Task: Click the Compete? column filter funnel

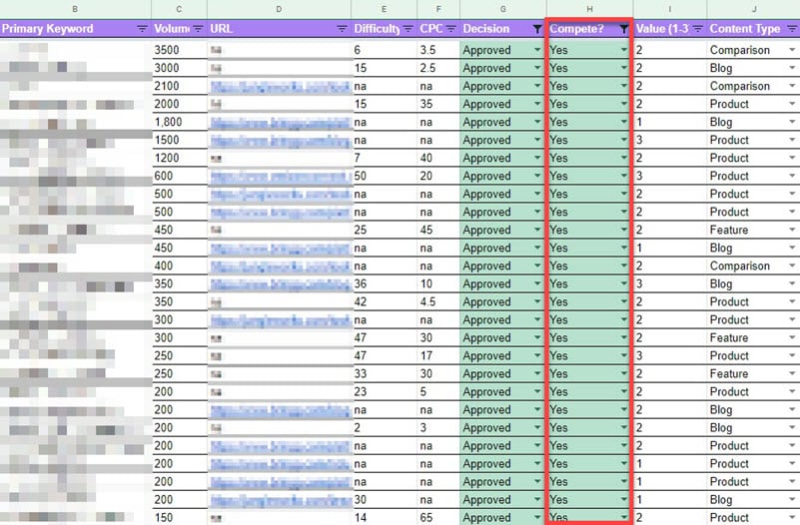Action: tap(624, 29)
